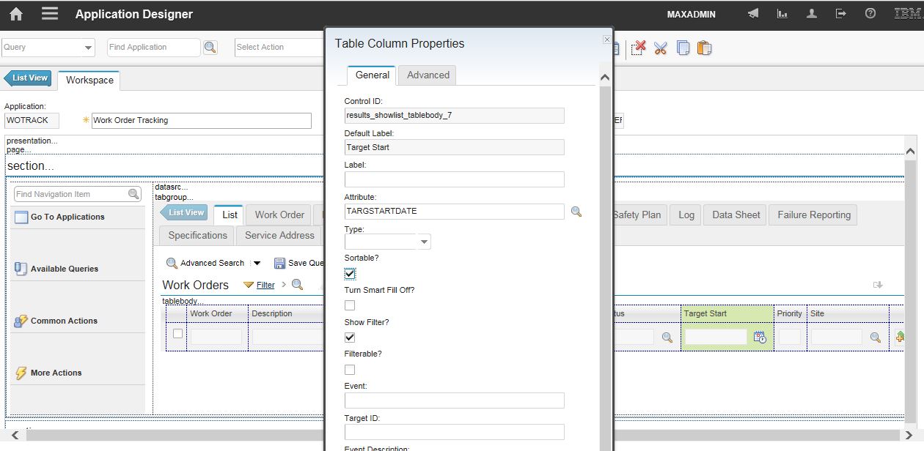
Task: Tick the Filterable checkbox
Action: pos(350,370)
